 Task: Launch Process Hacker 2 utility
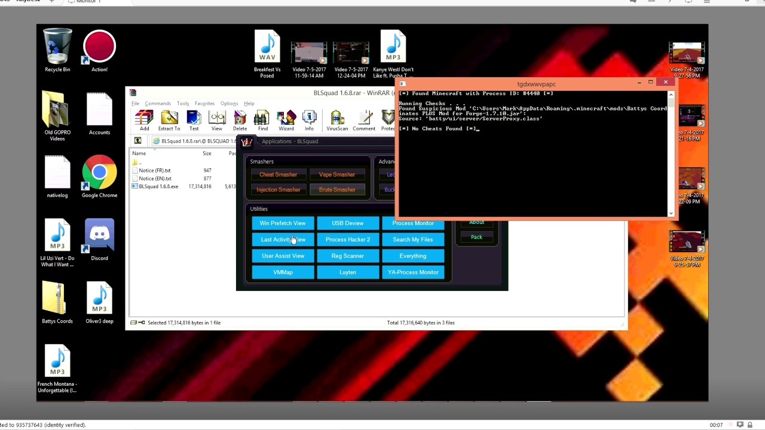click(x=348, y=239)
